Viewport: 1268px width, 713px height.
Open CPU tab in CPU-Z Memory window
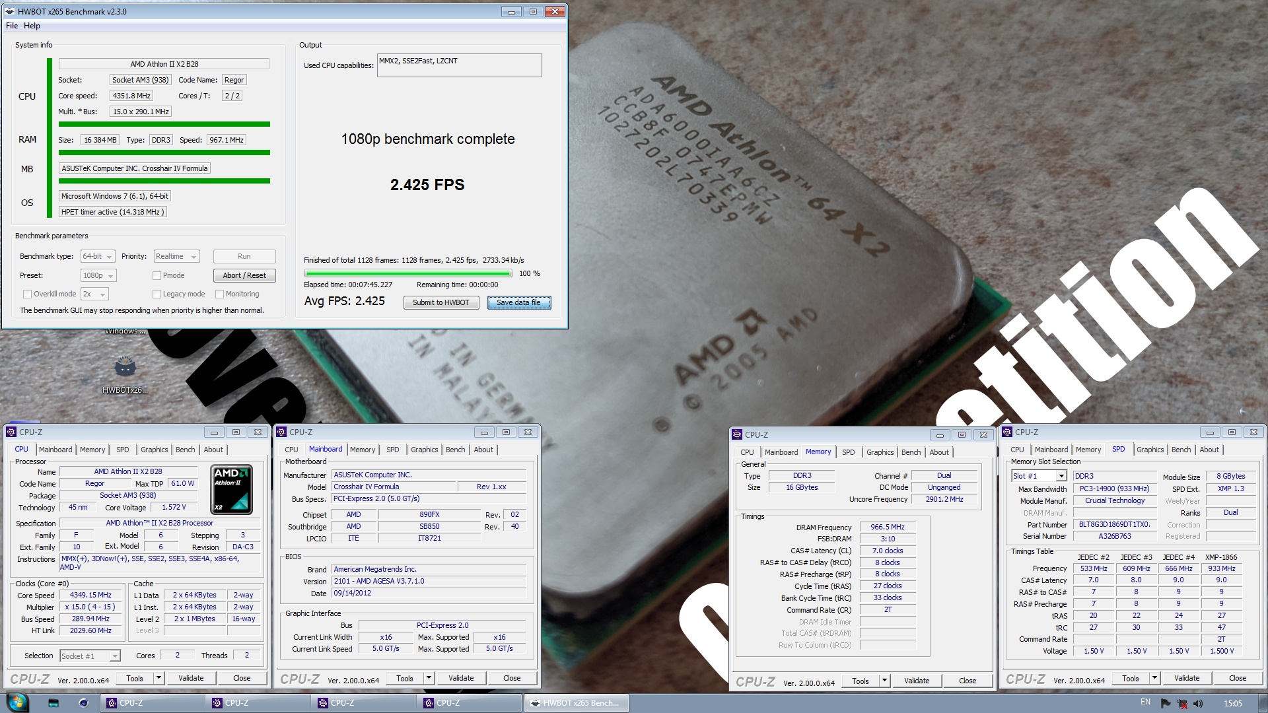[x=747, y=452]
